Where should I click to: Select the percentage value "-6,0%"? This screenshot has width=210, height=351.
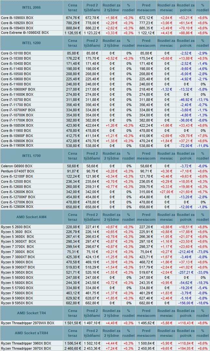pyautogui.click(x=203, y=166)
